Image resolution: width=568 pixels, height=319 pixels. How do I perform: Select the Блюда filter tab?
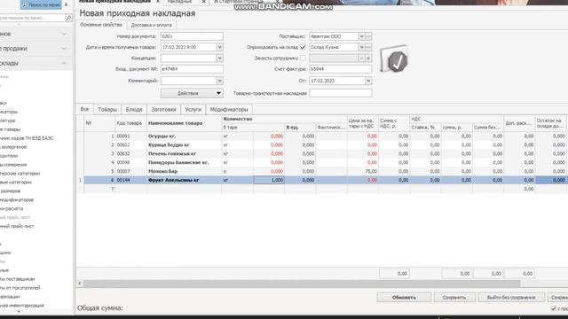[x=134, y=109]
